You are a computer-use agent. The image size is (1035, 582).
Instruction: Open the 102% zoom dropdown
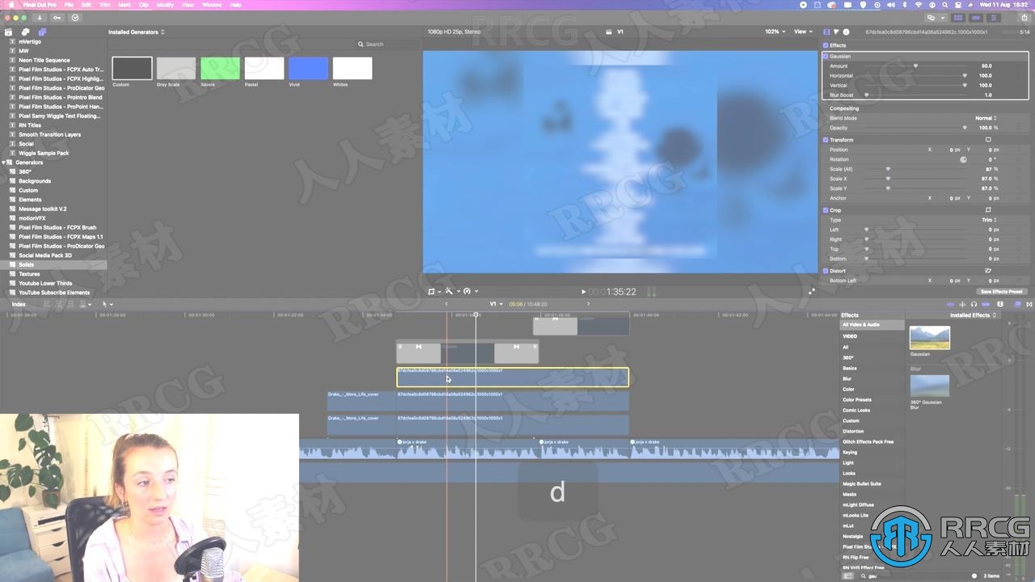775,32
